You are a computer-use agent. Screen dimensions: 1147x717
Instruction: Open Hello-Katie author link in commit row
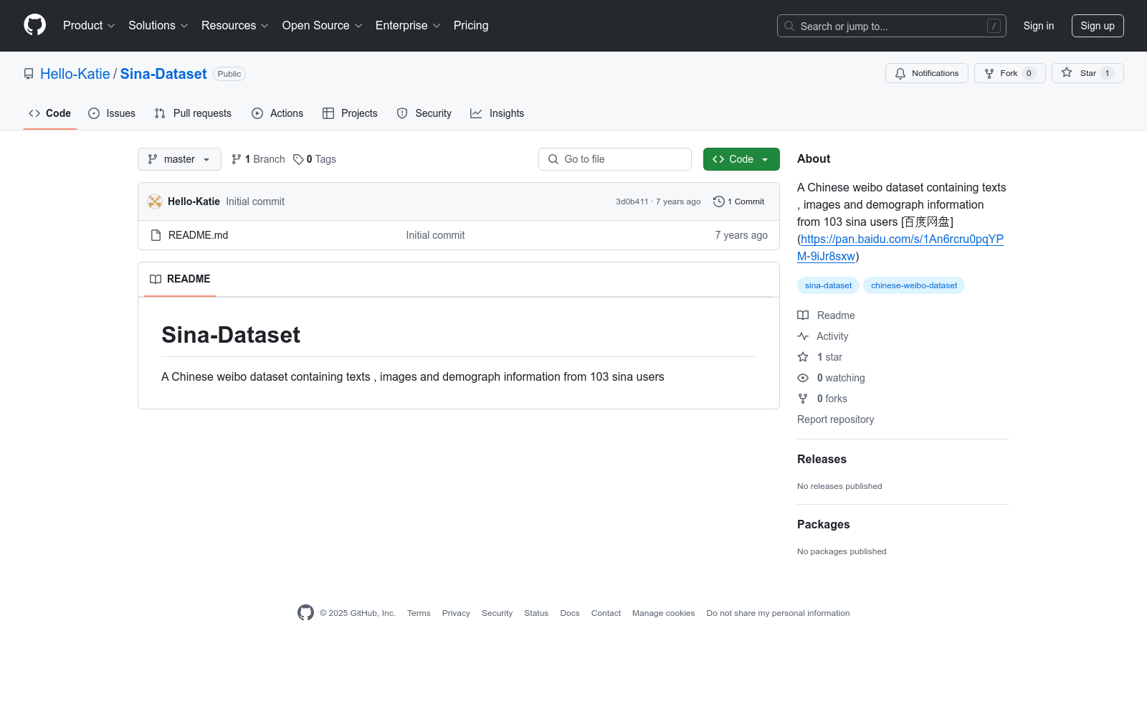[194, 201]
